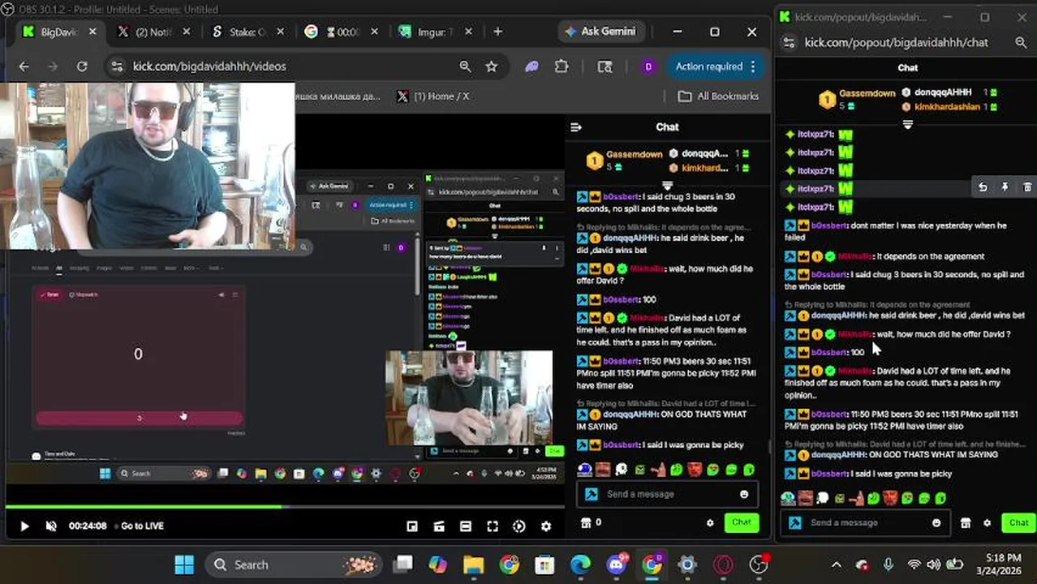Viewport: 1037px width, 584px height.
Task: Click Send a message field in main chat
Action: 667,494
